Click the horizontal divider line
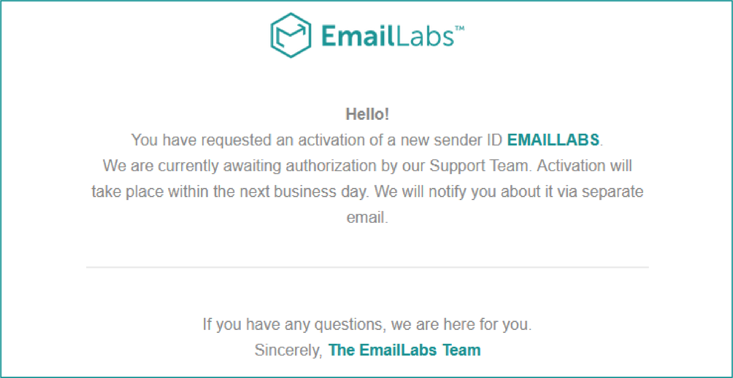 click(367, 267)
